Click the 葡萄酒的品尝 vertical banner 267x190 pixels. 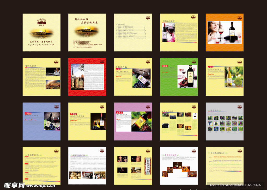pos(148,166)
